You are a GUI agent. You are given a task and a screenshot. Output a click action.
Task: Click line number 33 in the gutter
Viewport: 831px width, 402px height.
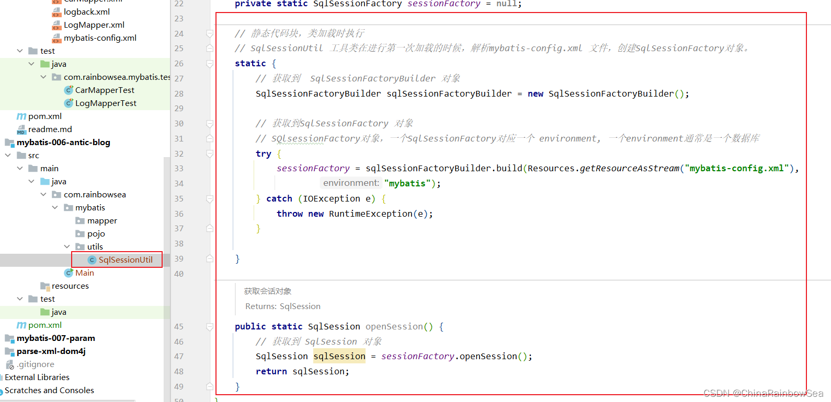click(x=179, y=169)
